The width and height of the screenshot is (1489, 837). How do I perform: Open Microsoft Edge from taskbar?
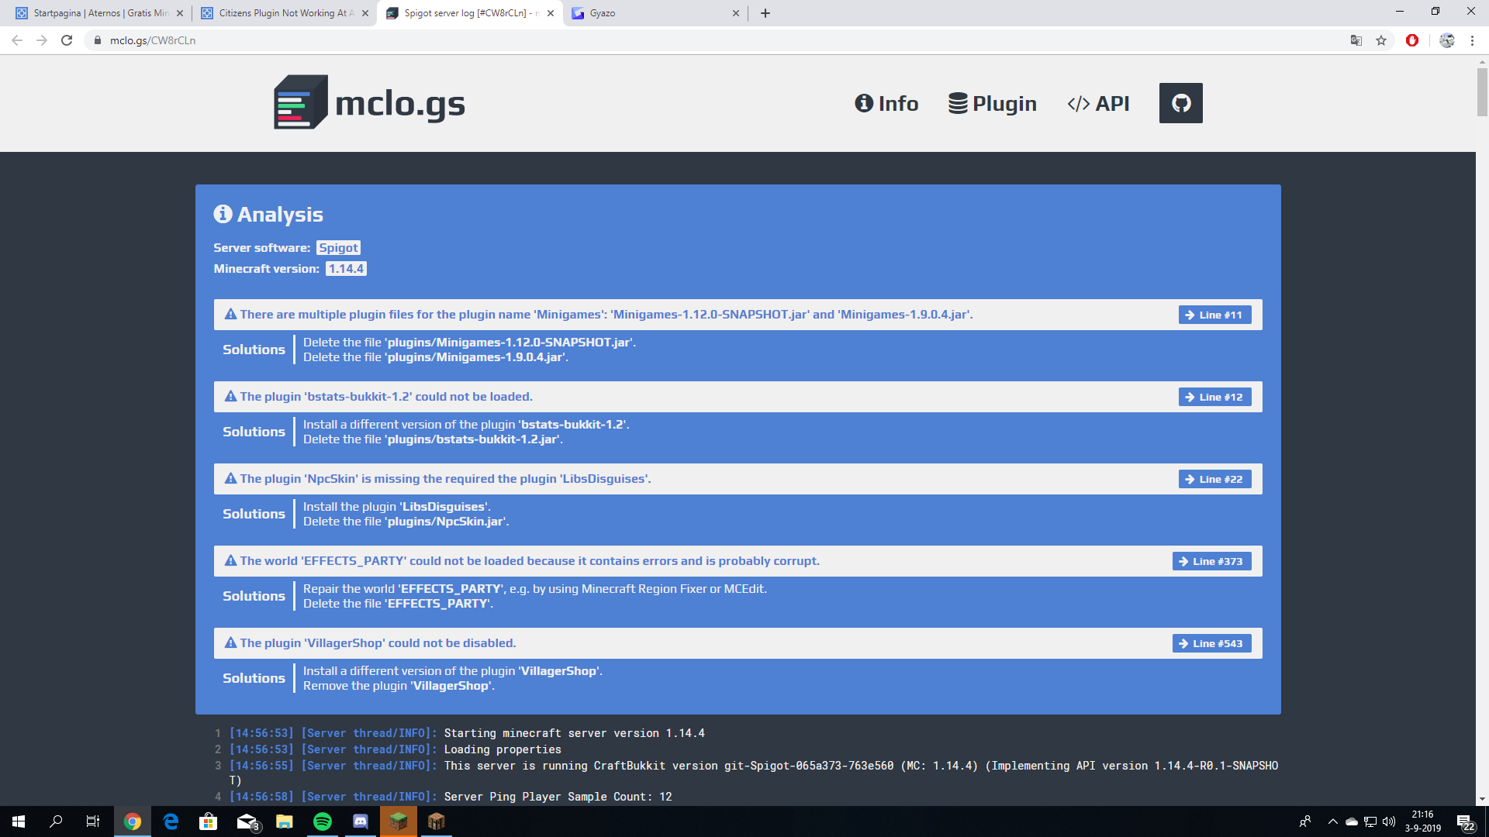[171, 821]
